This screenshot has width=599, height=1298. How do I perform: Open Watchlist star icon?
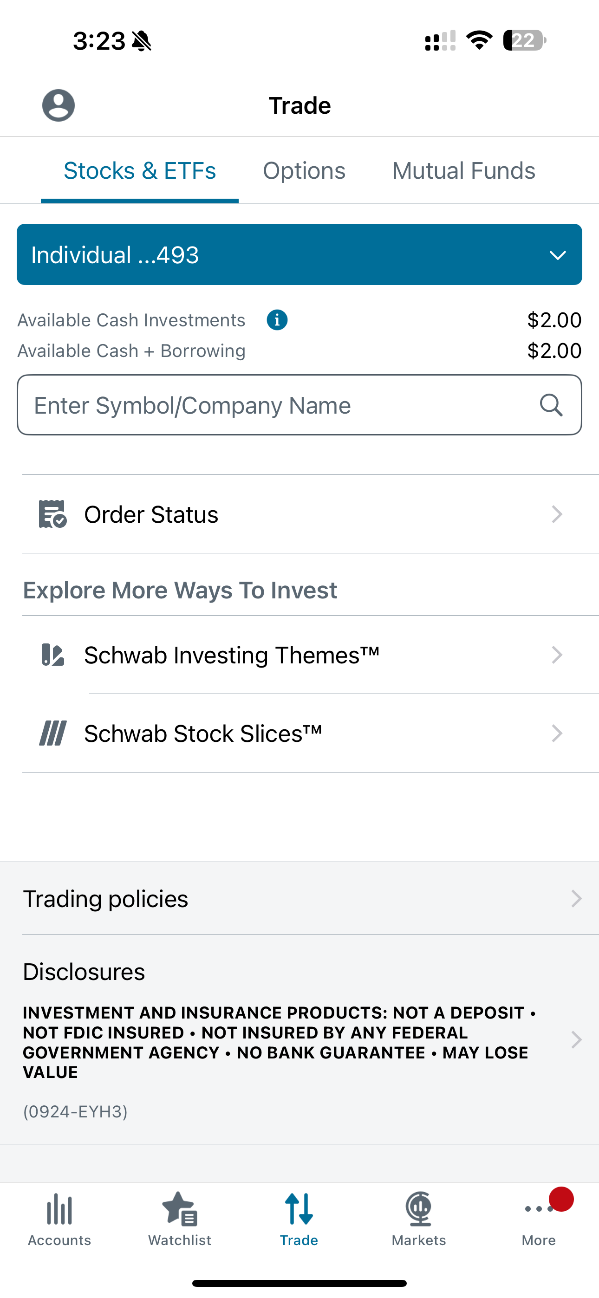tap(180, 1209)
